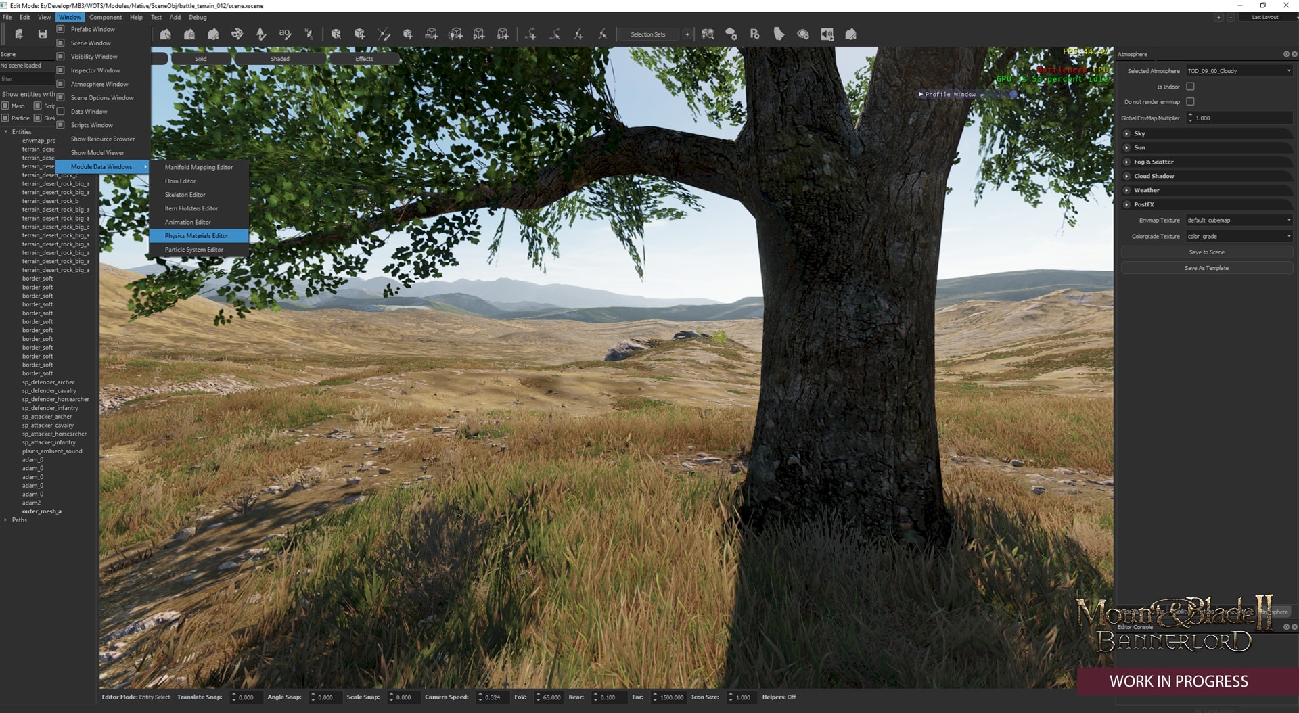1299x713 pixels.
Task: Click the find magnifier toolbar icon
Action: pyautogui.click(x=708, y=34)
